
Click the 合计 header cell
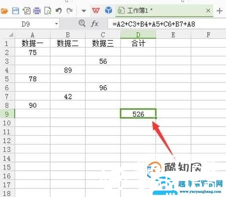pos(138,43)
